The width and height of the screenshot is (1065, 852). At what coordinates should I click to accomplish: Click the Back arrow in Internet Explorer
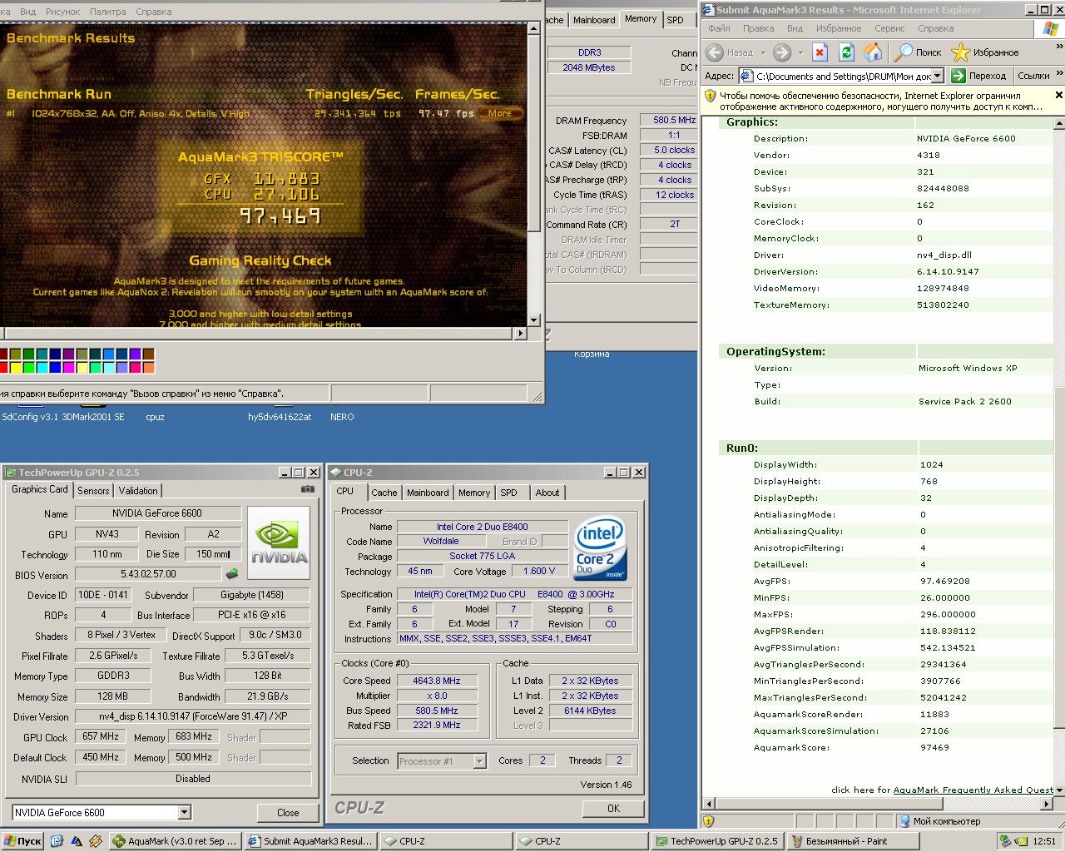[x=714, y=52]
